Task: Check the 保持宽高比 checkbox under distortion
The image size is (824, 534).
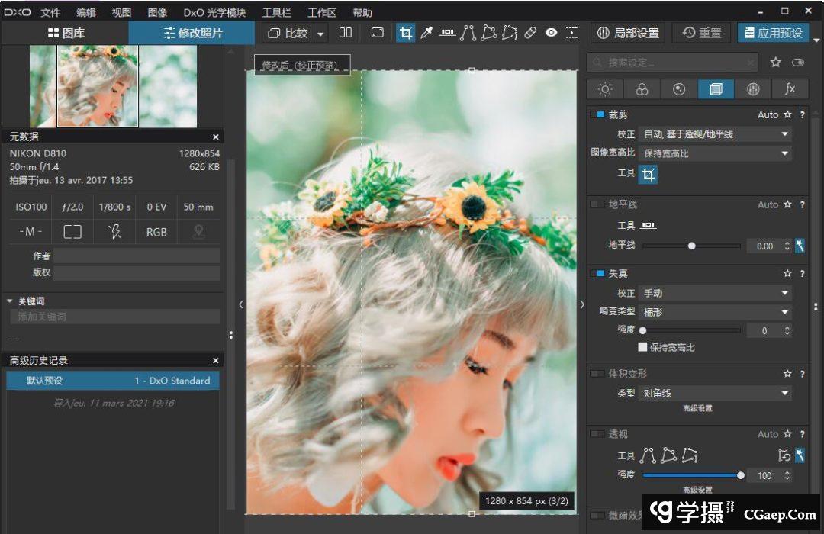Action: pos(642,347)
